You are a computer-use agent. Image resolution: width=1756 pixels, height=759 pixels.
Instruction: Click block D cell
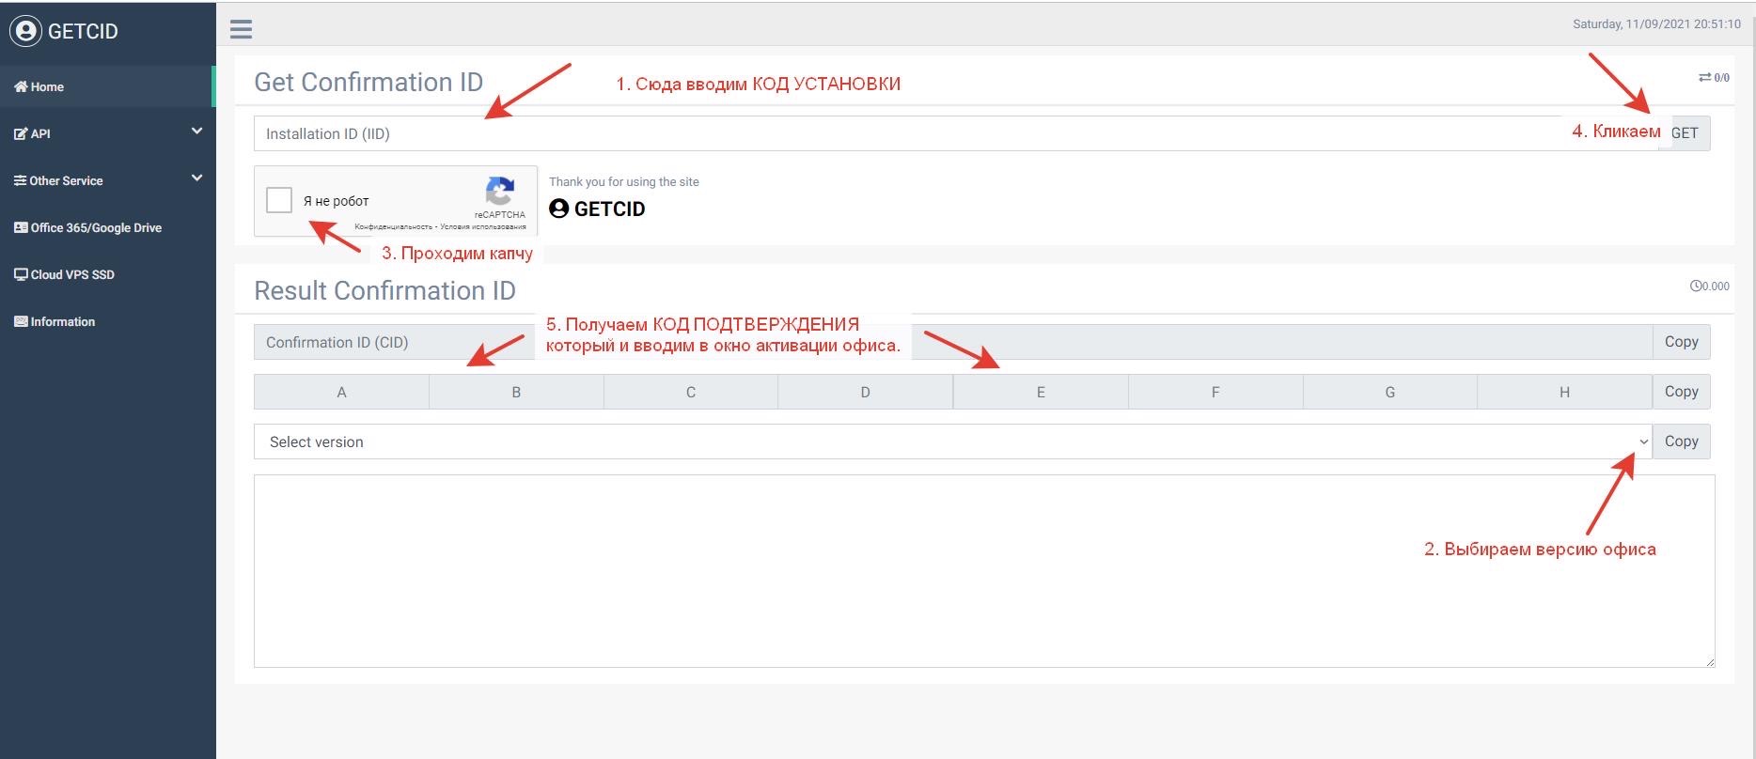pos(865,392)
